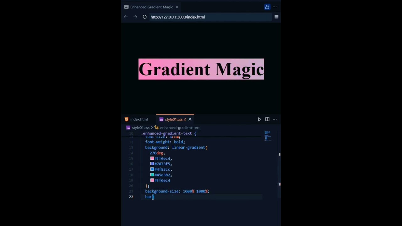
Task: Open the preview hamburger menu
Action: coord(276,17)
